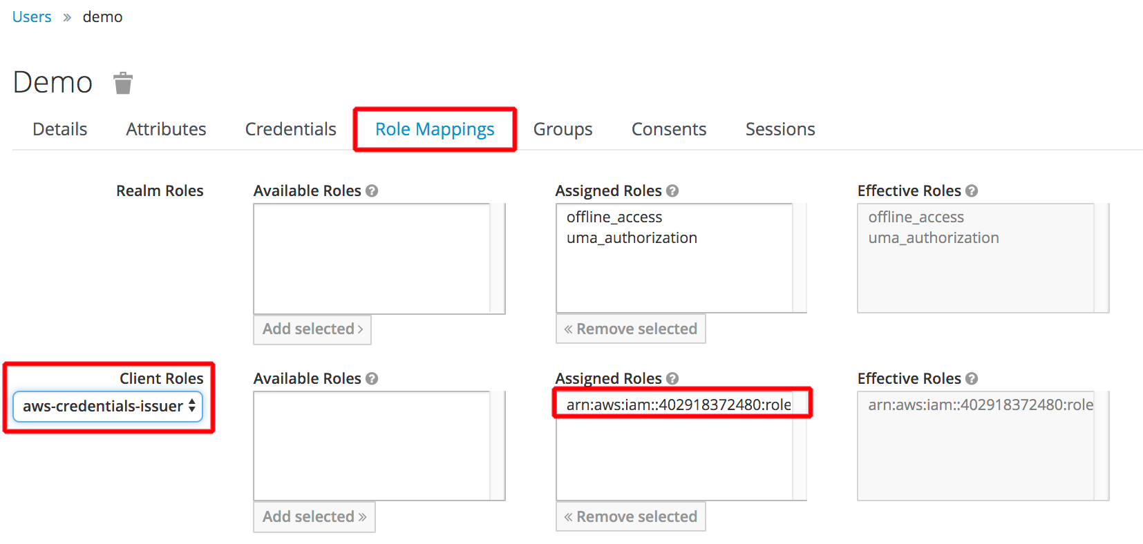Navigate to Users breadcrumb link
The width and height of the screenshot is (1143, 544).
pyautogui.click(x=32, y=17)
